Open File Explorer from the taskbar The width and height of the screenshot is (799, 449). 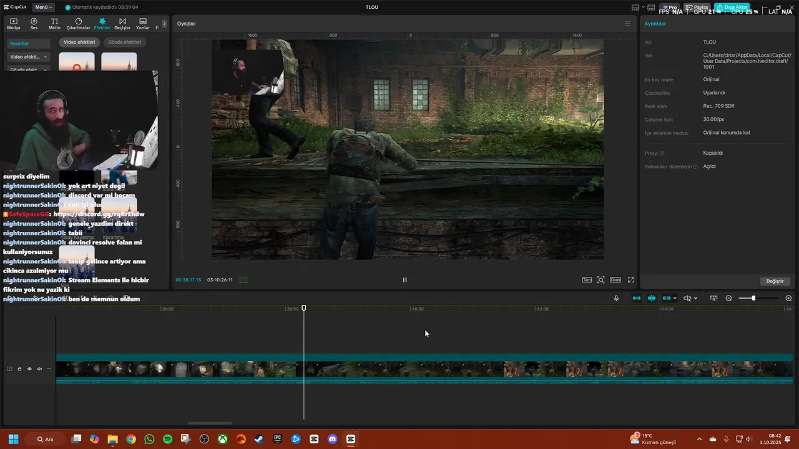pyautogui.click(x=112, y=439)
